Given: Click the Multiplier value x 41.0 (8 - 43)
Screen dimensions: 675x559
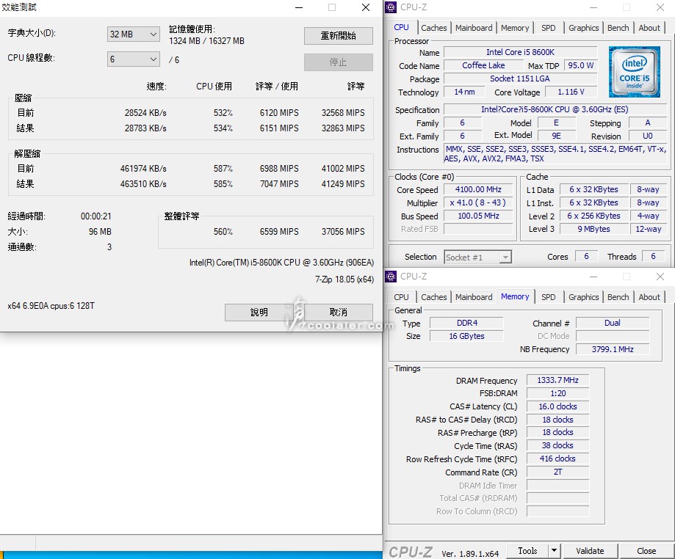Looking at the screenshot, I should [x=478, y=202].
